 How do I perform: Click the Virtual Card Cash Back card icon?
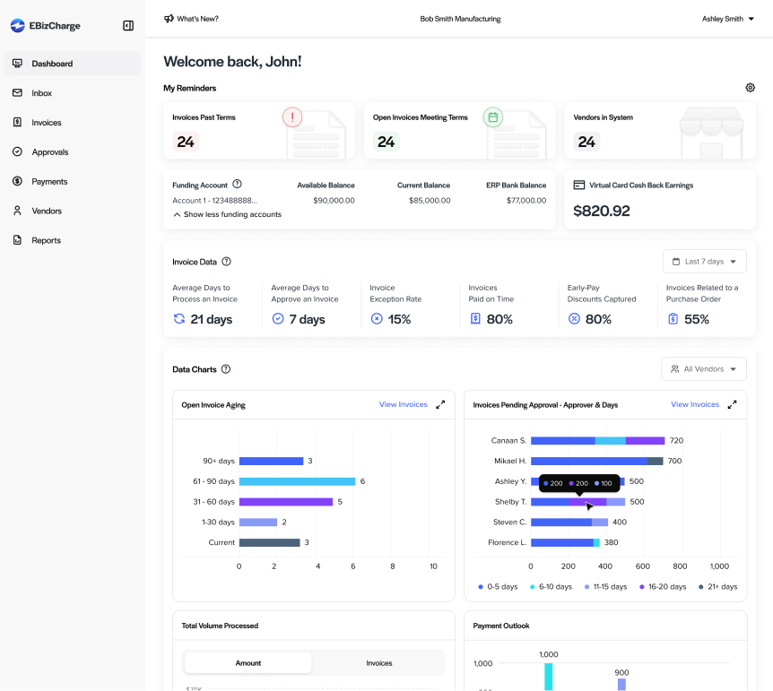click(x=579, y=186)
